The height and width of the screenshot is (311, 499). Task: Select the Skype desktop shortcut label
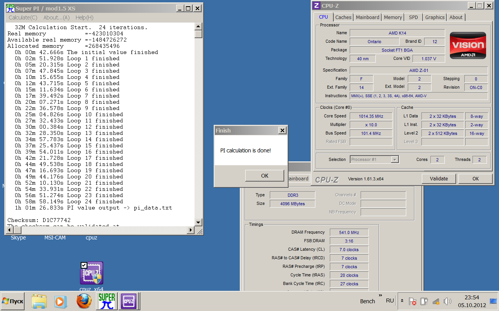click(18, 238)
